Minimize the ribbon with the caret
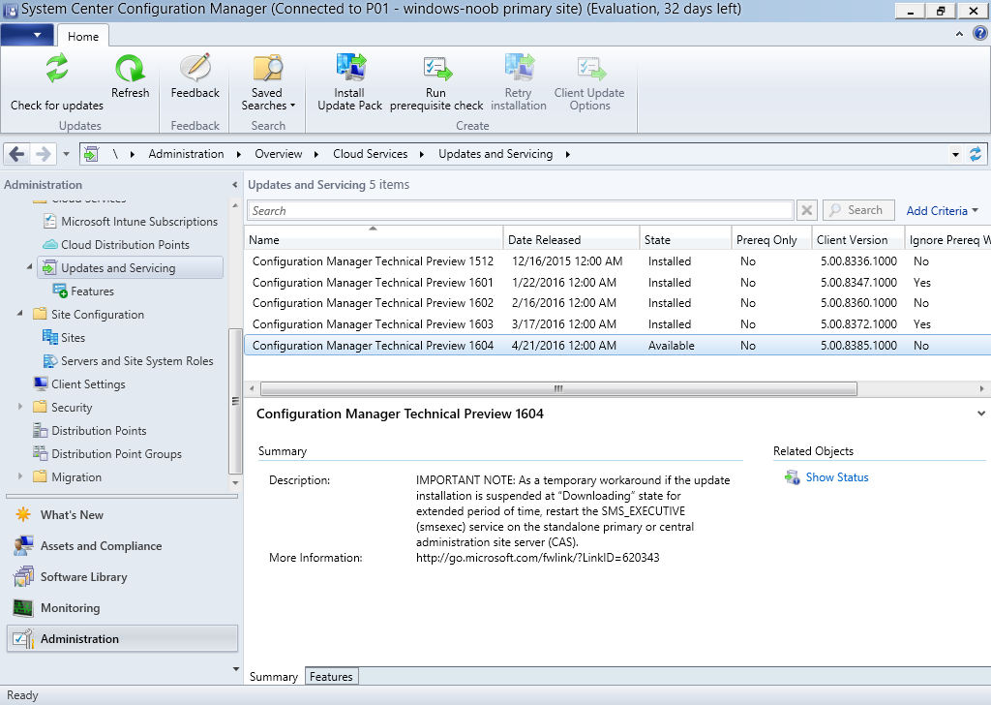The height and width of the screenshot is (705, 991). pos(959,34)
